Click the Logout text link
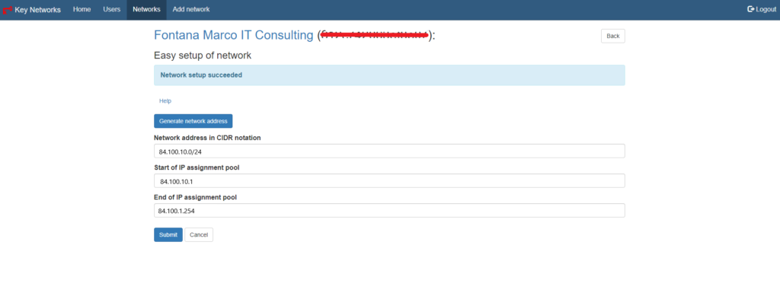780x293 pixels. tap(766, 9)
